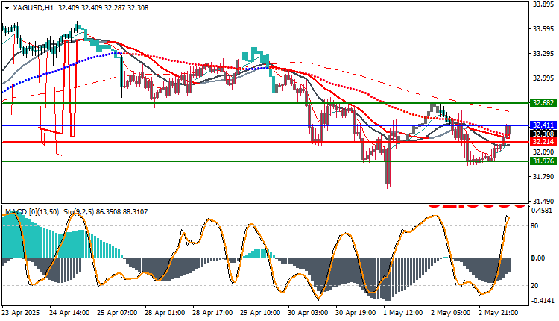Click the 0.4581 indicator scale value
The width and height of the screenshot is (559, 321).
point(542,211)
